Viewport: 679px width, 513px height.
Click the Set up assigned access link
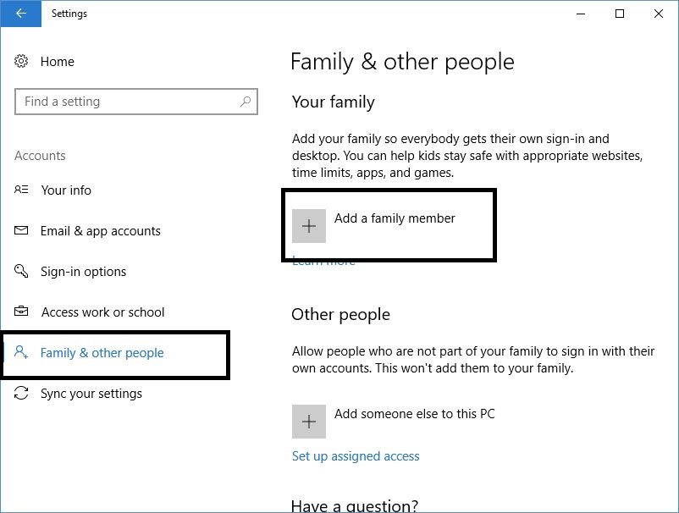pos(356,455)
